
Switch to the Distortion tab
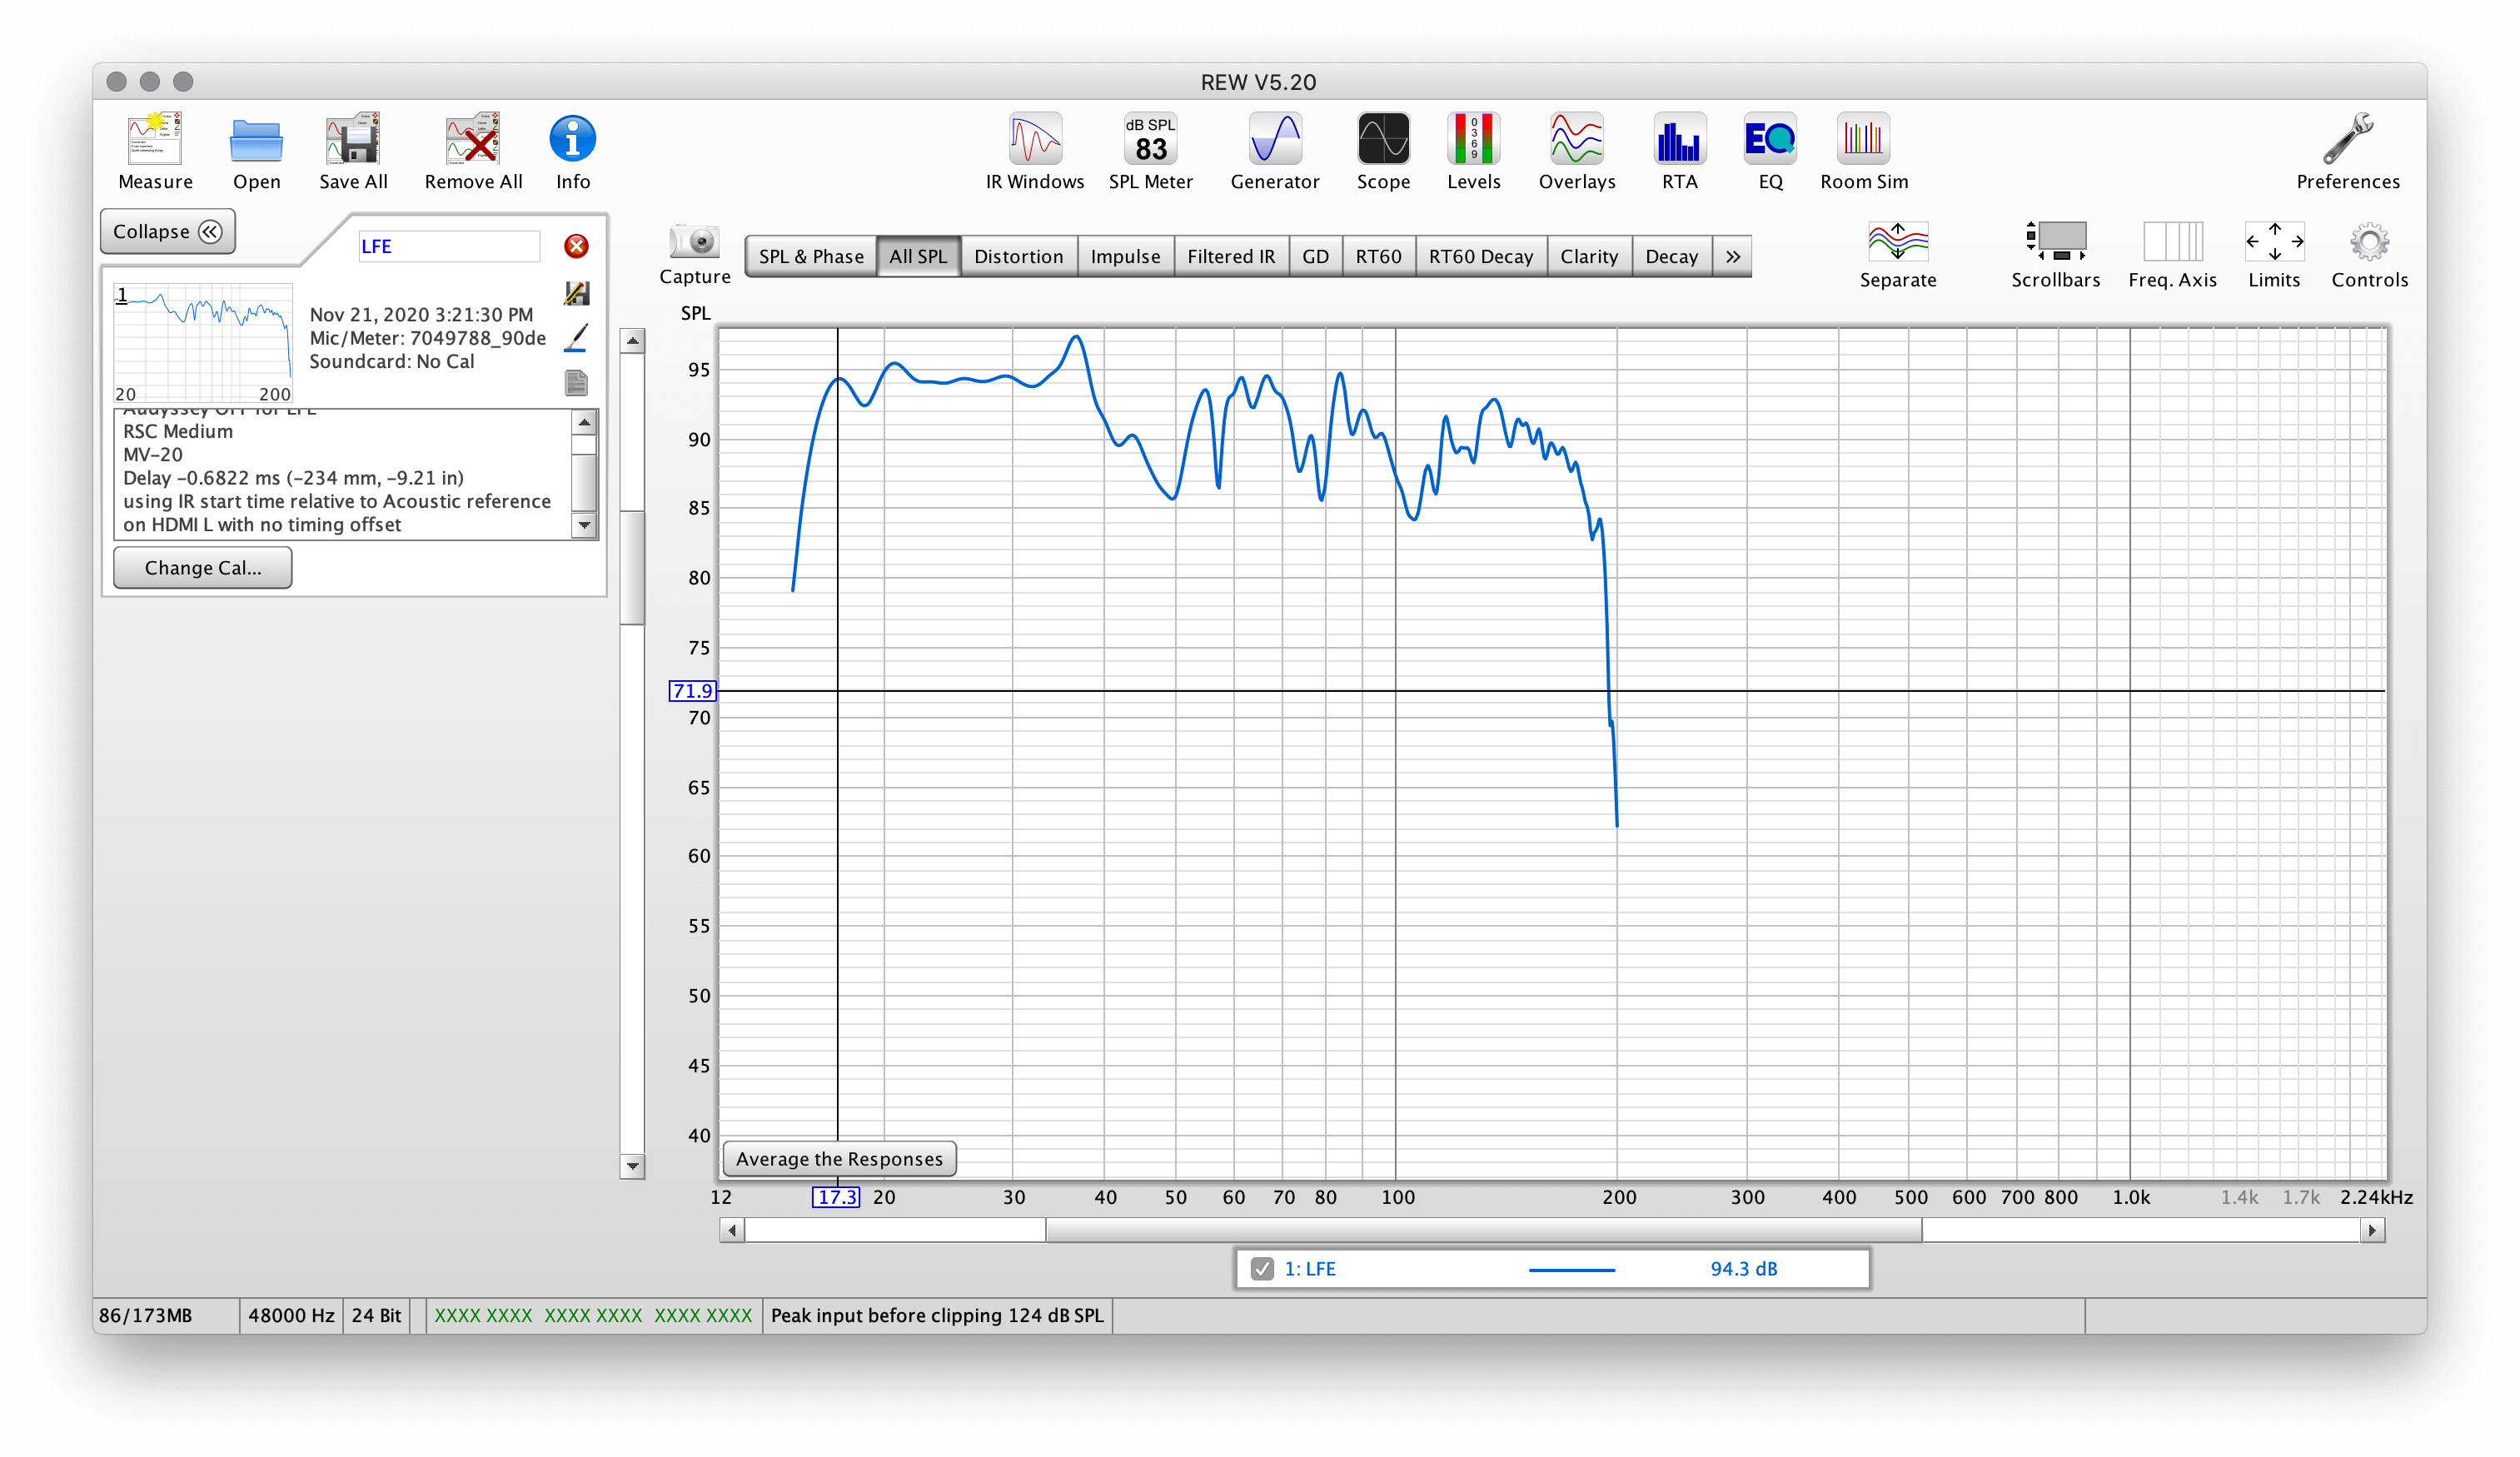coord(1018,257)
